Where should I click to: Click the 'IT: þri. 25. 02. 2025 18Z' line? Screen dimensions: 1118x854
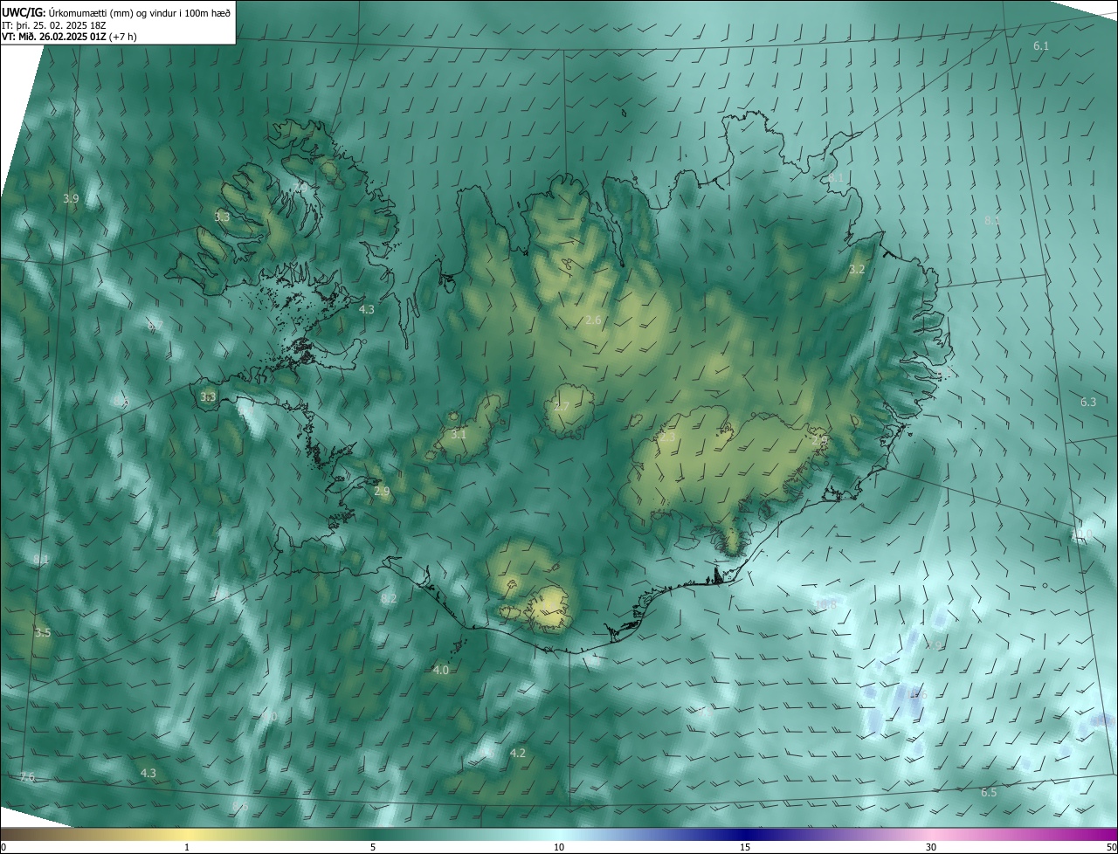[x=54, y=24]
